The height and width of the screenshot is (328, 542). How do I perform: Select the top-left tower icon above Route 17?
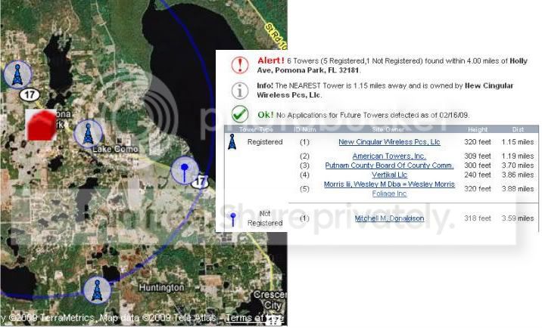[x=17, y=75]
